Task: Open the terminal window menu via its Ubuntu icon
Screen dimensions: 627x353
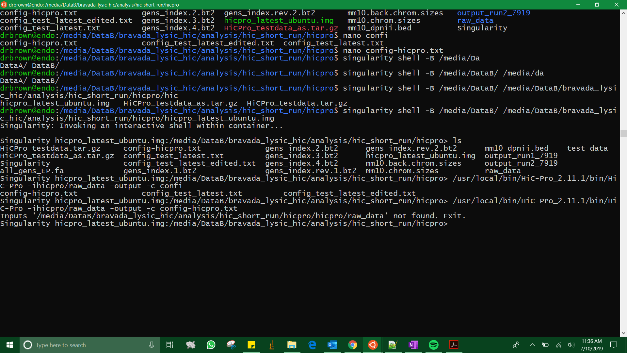Action: (4, 5)
